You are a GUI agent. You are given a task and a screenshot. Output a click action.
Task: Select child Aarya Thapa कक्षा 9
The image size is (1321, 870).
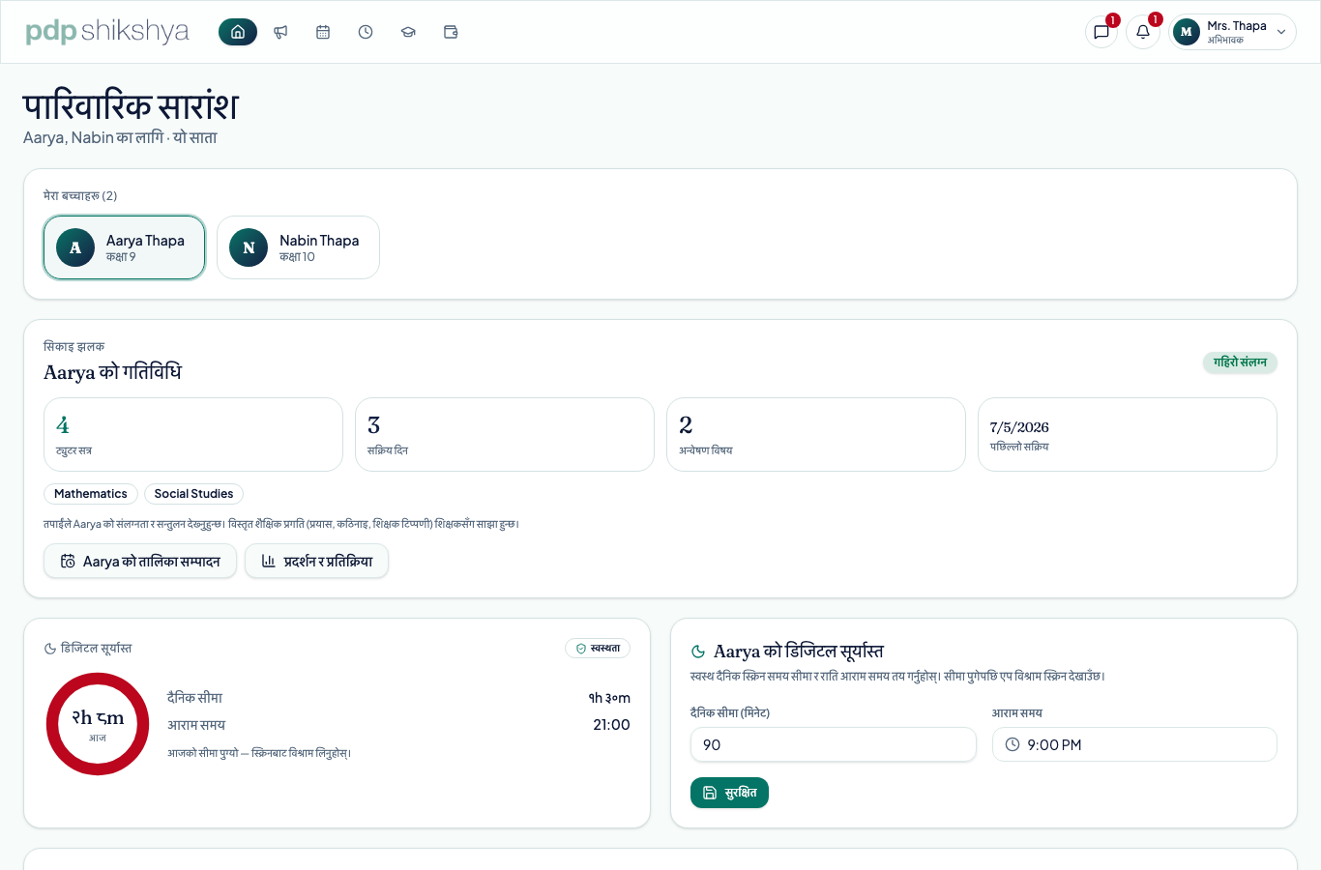[x=124, y=247]
